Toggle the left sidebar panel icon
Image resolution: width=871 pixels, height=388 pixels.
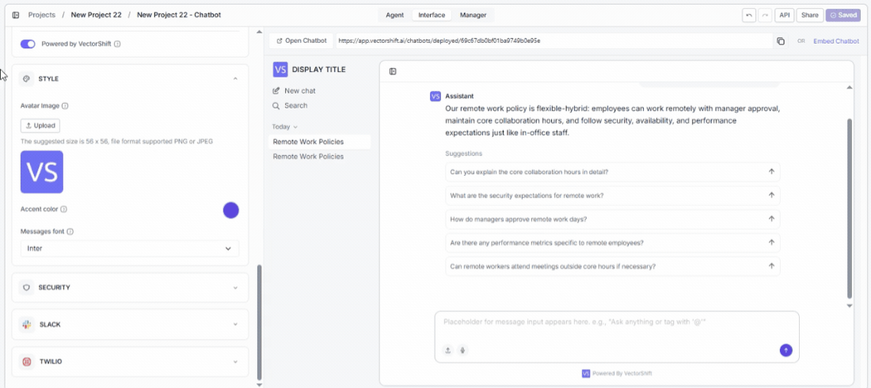tap(16, 15)
